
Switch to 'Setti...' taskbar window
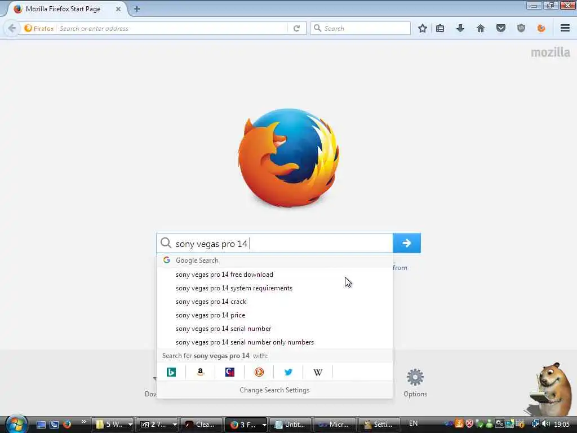coord(379,425)
